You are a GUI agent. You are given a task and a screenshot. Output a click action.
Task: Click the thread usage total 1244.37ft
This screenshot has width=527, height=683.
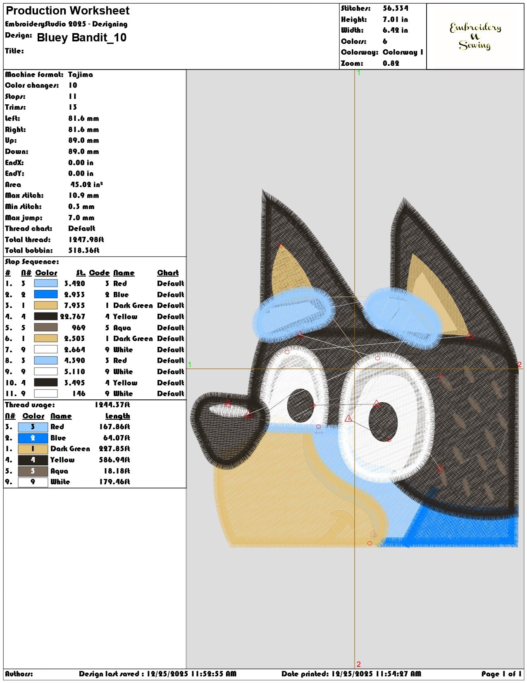tap(112, 405)
